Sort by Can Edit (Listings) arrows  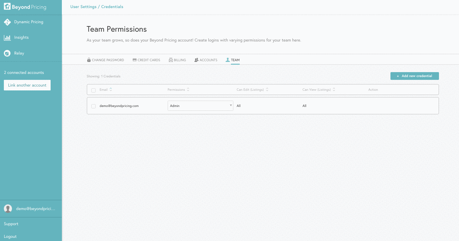[267, 89]
